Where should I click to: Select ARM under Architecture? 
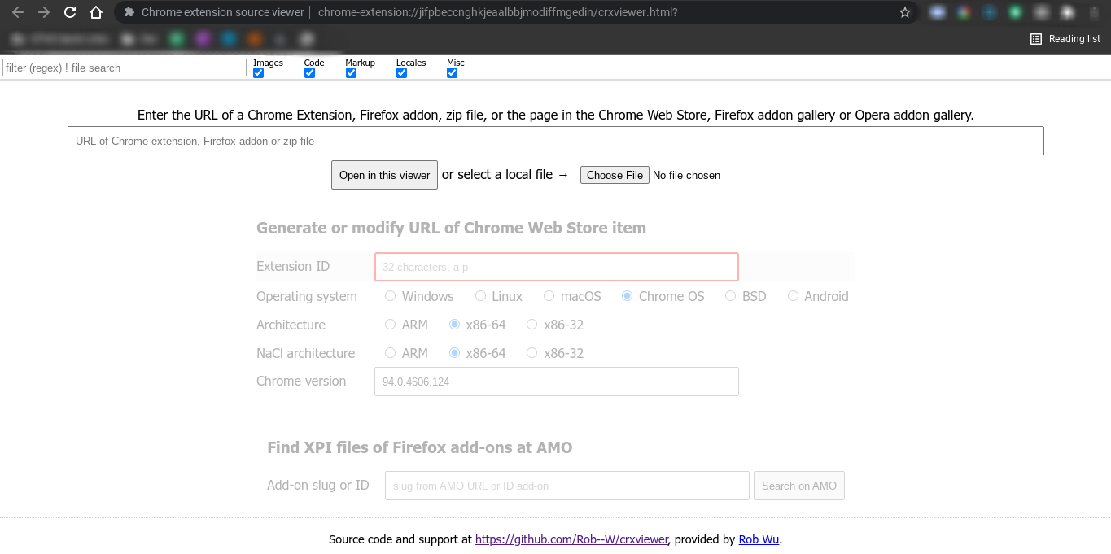(390, 324)
